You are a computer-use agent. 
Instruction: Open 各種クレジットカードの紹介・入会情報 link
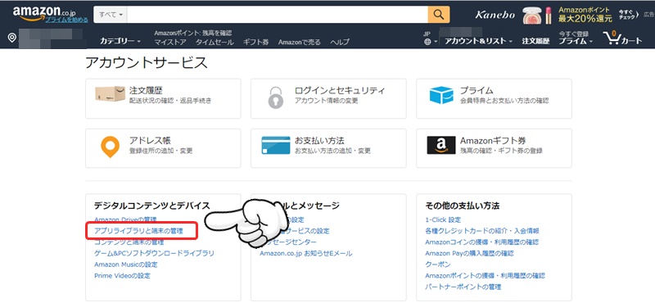482,231
